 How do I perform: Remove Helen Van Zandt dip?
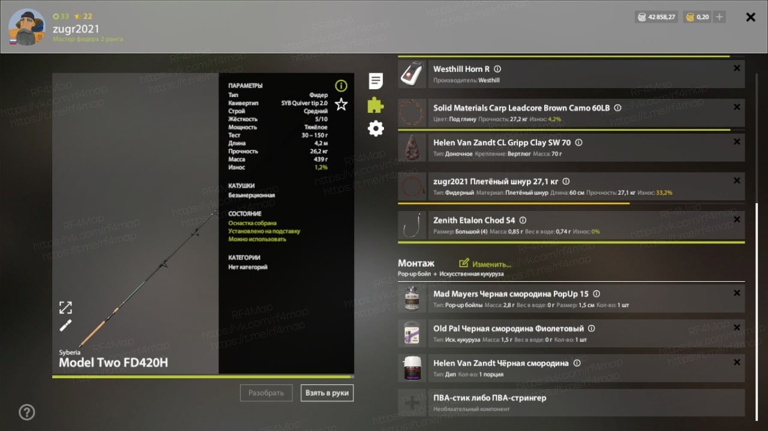737,363
